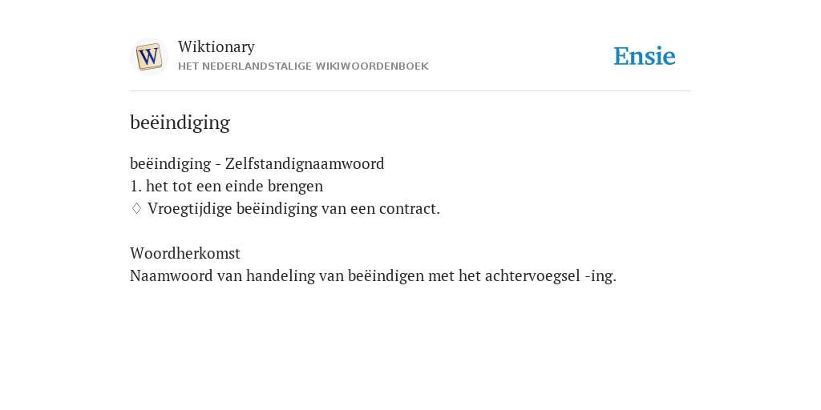Click the Wiktionary source name

coord(216,46)
